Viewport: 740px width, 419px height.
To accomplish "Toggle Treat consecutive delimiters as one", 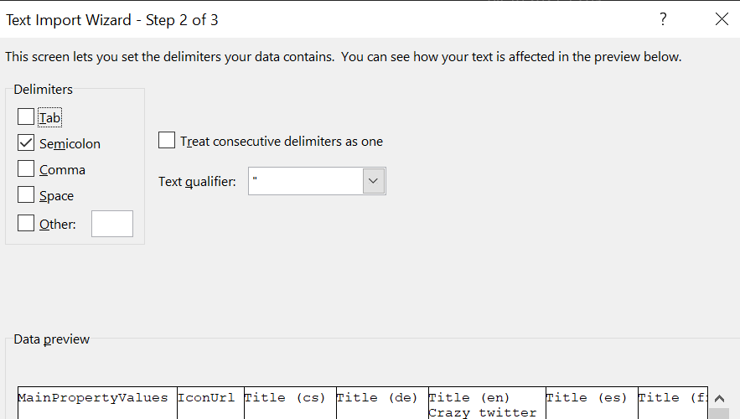I will 167,140.
